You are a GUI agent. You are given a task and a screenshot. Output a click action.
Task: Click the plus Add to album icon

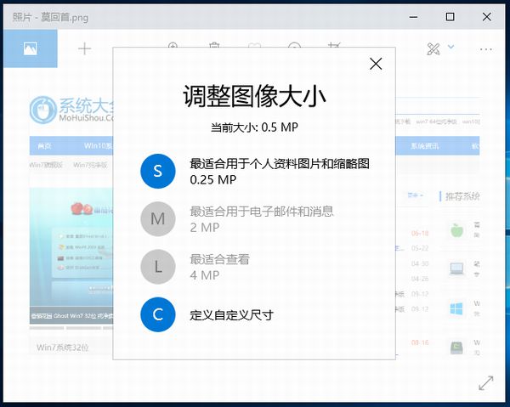tap(84, 48)
